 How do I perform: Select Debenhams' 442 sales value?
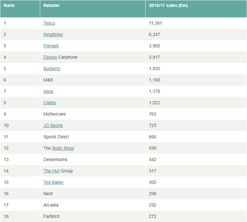(152, 160)
